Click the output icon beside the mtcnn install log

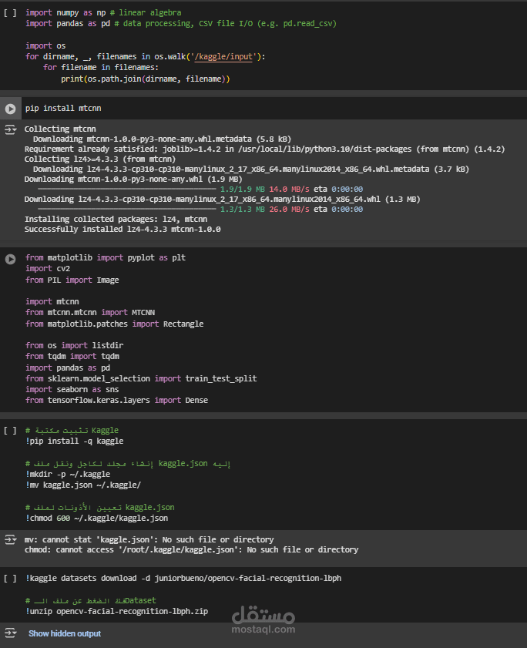10,129
